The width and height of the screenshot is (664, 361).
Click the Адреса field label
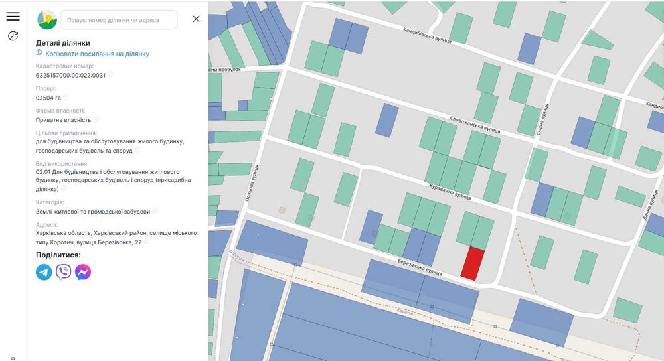tap(46, 225)
